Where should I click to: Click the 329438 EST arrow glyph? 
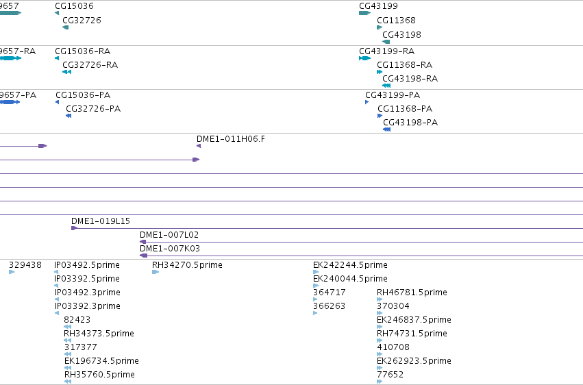click(x=12, y=272)
